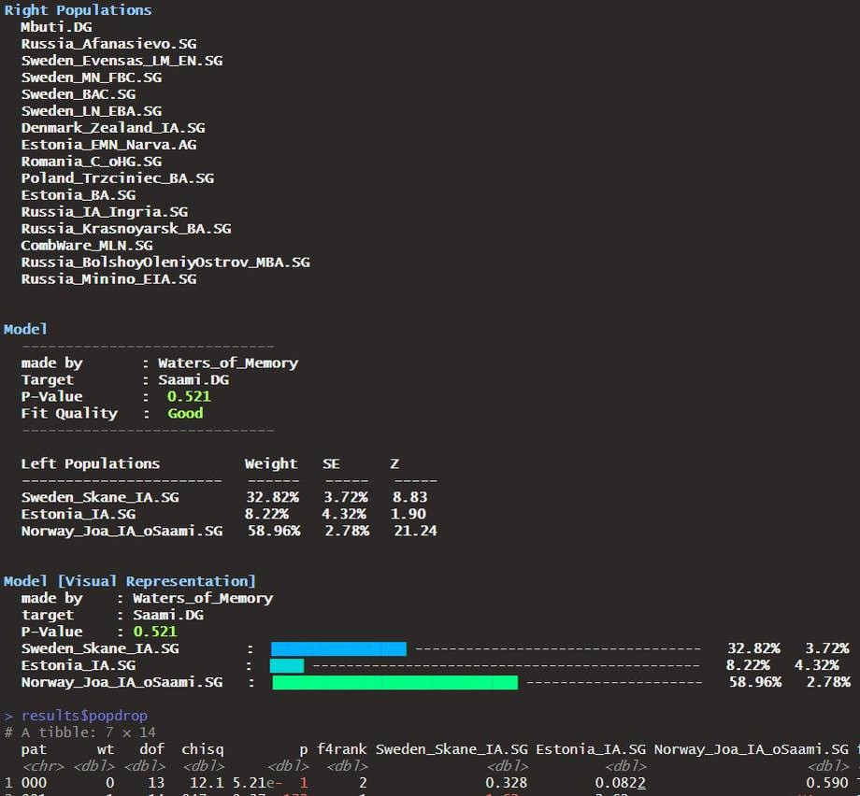Click 58.96% beside the green bar
This screenshot has width=860, height=796.
click(x=755, y=682)
